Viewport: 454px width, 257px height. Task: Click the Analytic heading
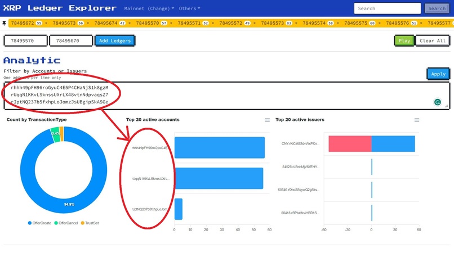(x=32, y=60)
